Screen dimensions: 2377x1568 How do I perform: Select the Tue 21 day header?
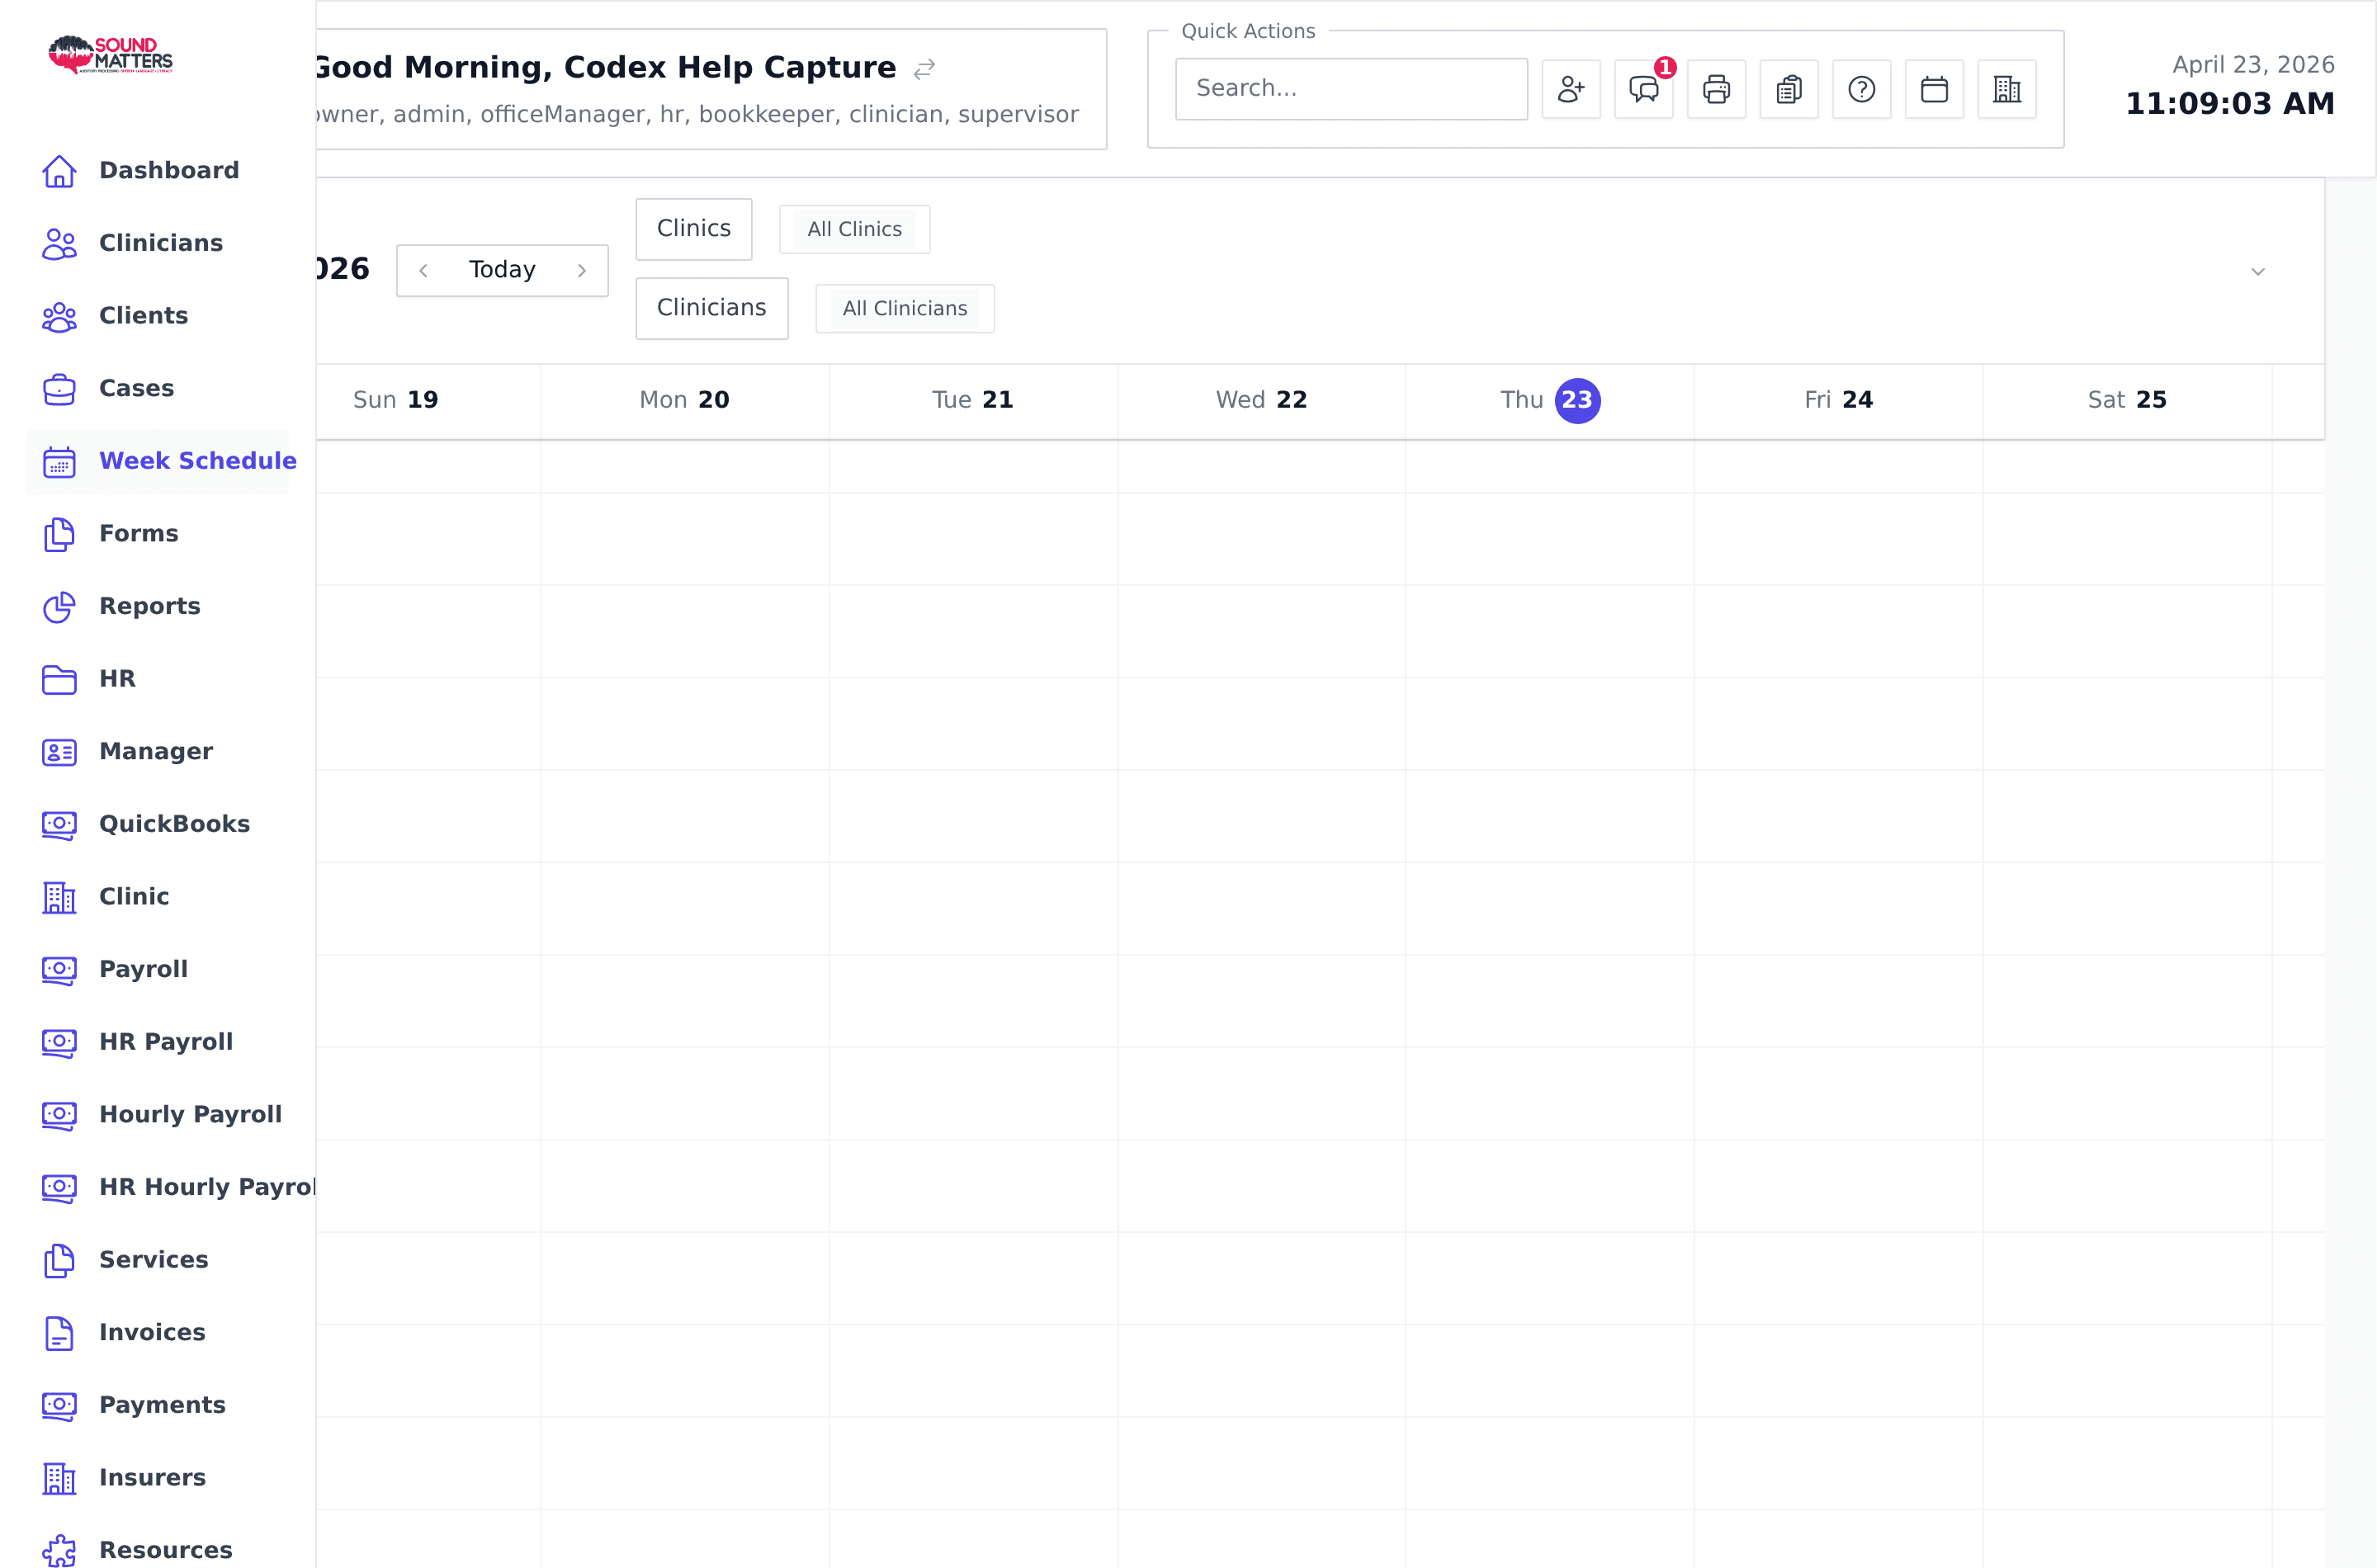(973, 400)
